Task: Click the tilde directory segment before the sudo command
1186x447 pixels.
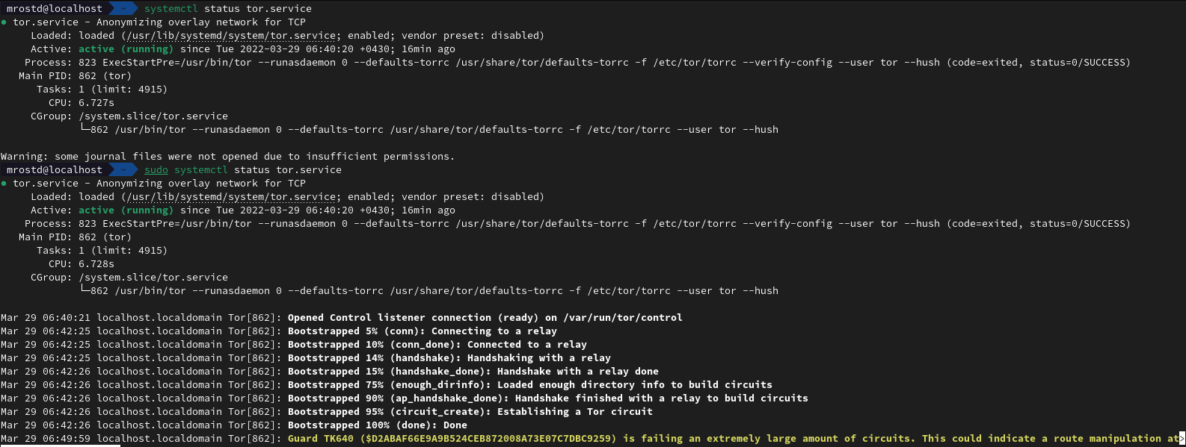Action: [x=123, y=170]
